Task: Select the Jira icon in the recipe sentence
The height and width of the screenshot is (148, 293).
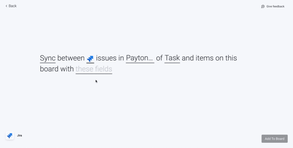Action: [90, 59]
